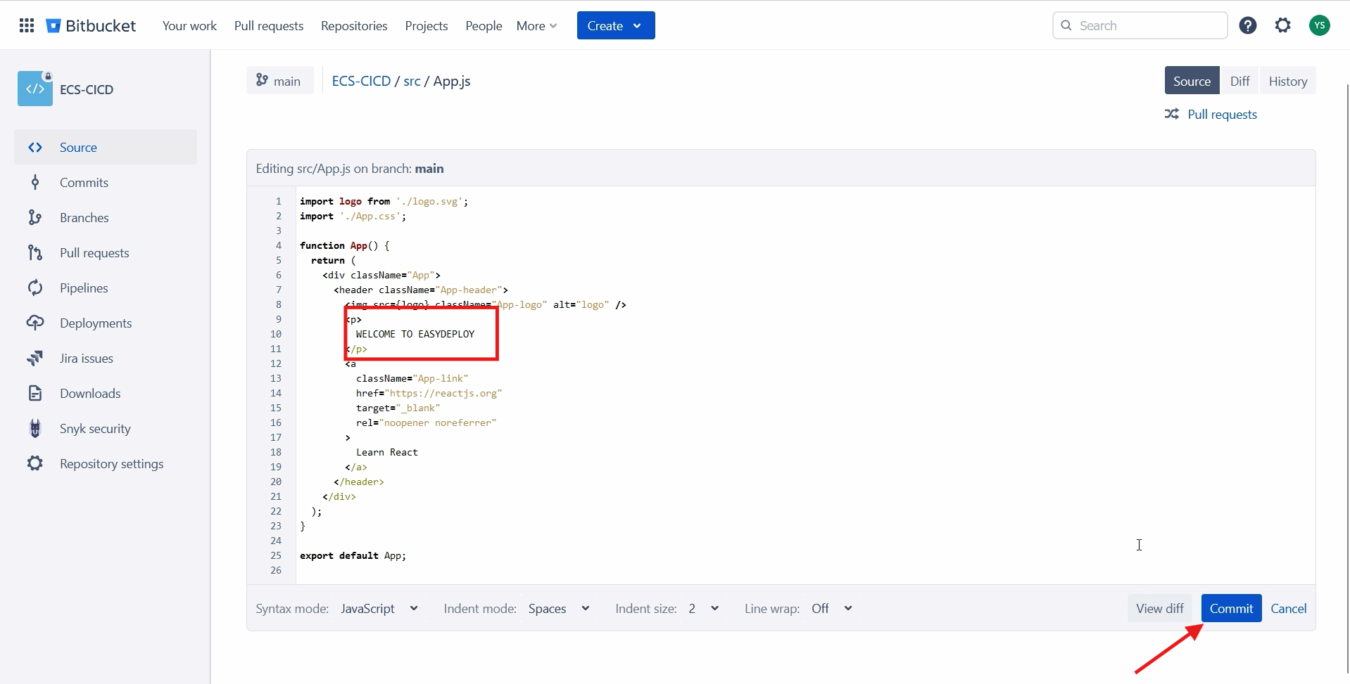The width and height of the screenshot is (1350, 684).
Task: Click the shuffle icon beside Pull requests link
Action: pos(1172,114)
